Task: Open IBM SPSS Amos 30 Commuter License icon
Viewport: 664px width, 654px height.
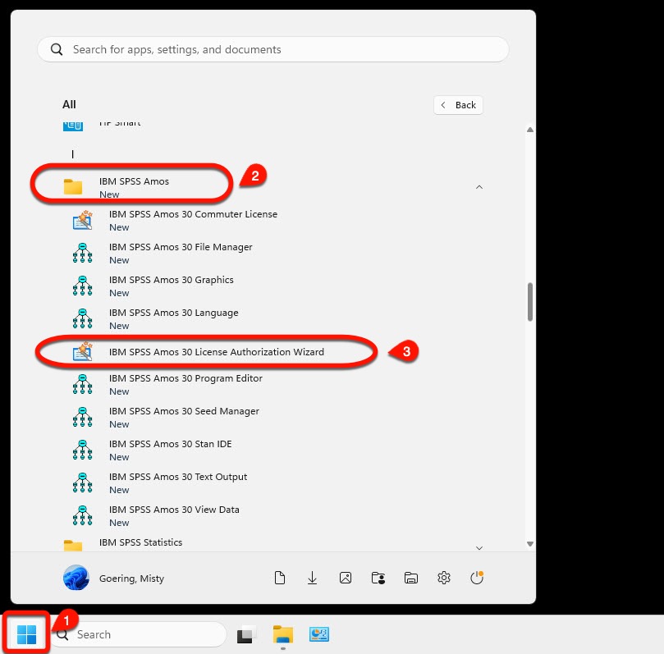Action: (x=83, y=220)
